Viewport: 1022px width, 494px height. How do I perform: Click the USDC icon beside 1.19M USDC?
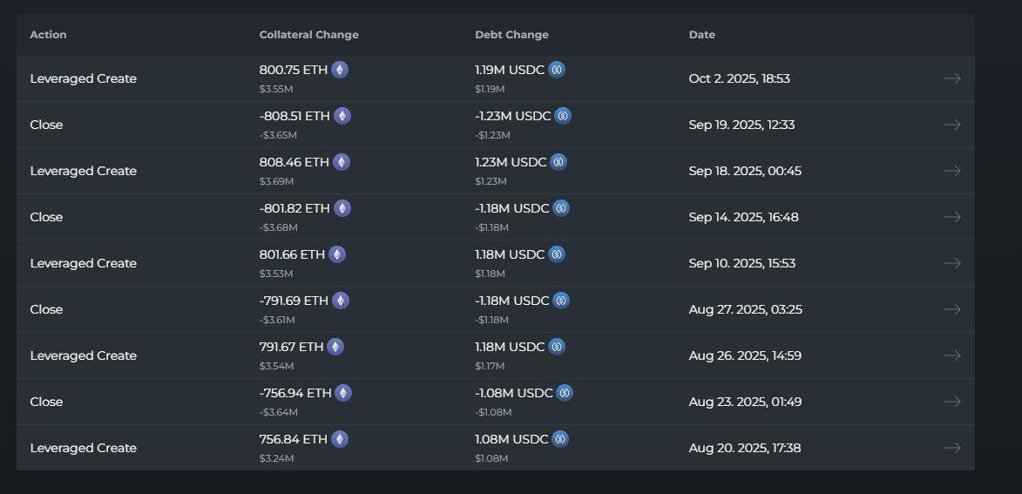[557, 70]
